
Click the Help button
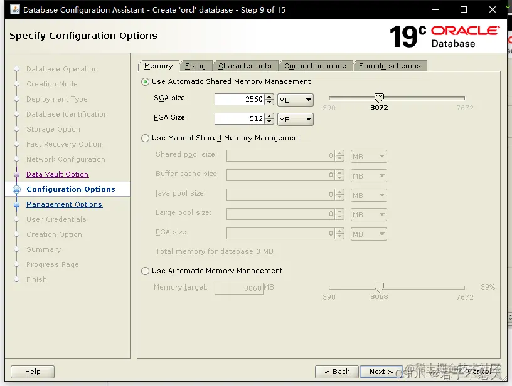(33, 372)
